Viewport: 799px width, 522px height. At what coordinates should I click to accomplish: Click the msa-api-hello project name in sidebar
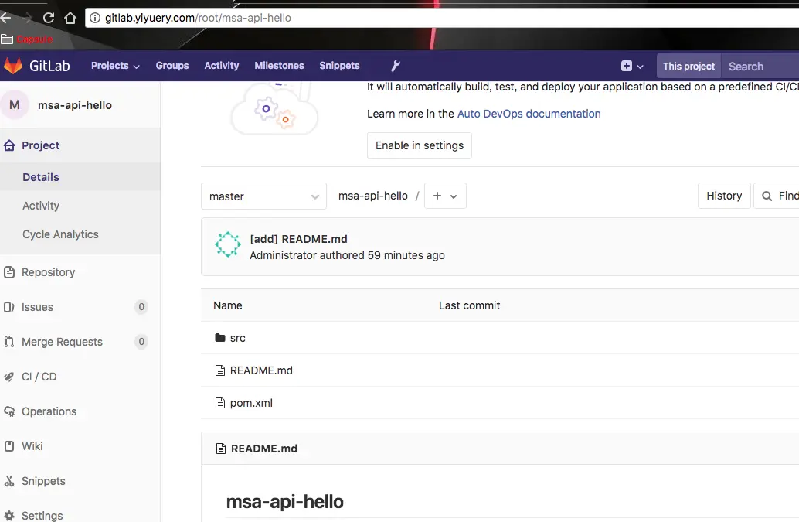[x=75, y=105]
